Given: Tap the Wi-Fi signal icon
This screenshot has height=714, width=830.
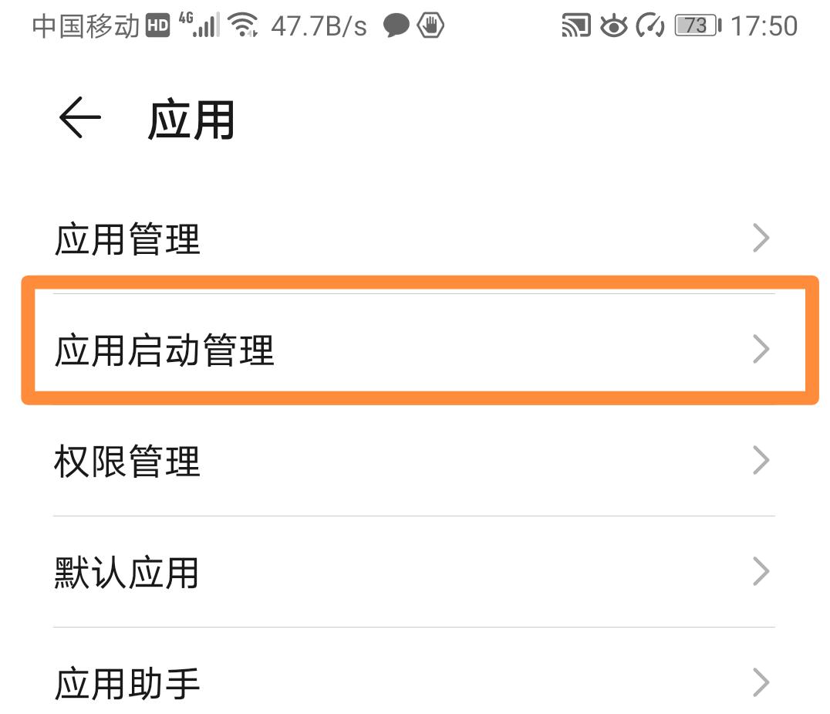Looking at the screenshot, I should tap(244, 25).
